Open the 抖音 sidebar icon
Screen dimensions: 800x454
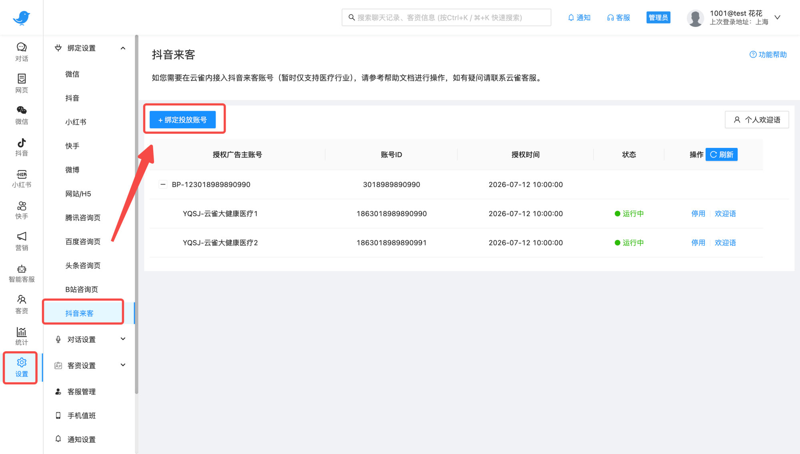point(22,147)
